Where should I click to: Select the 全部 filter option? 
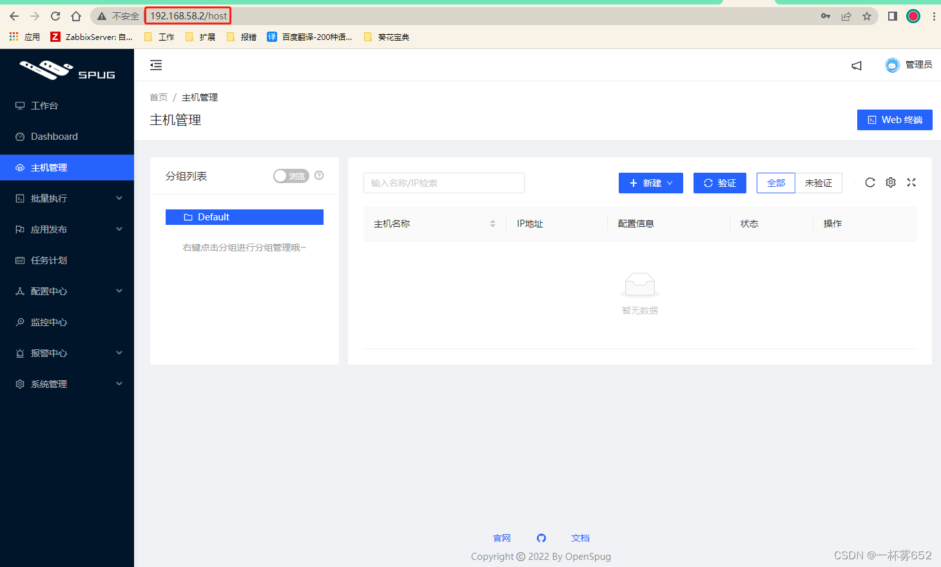tap(776, 183)
